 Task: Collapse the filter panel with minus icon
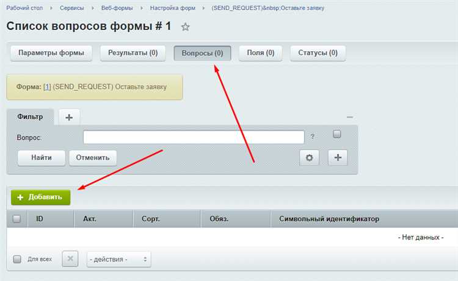coord(350,117)
